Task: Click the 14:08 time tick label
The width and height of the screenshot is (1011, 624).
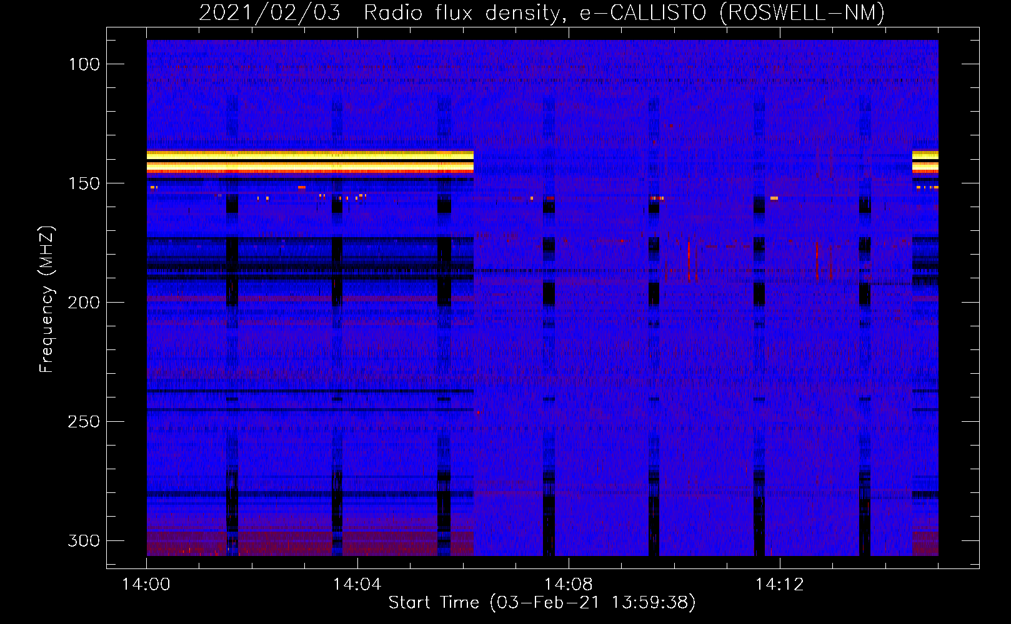Action: [x=568, y=585]
